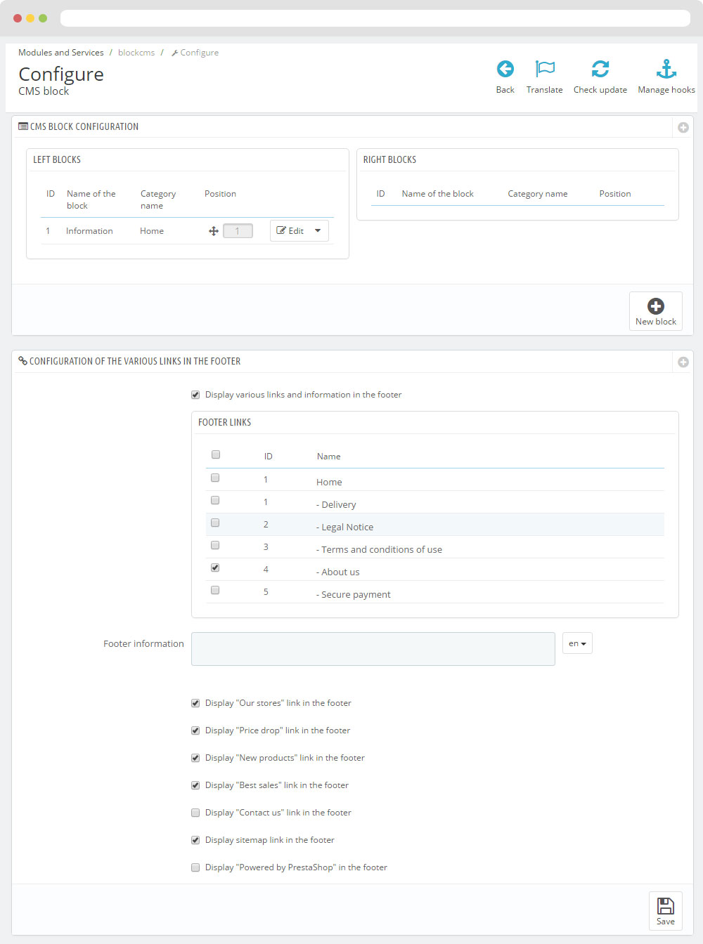The width and height of the screenshot is (703, 944).
Task: Click the move handle icon for Information block
Action: (x=214, y=231)
